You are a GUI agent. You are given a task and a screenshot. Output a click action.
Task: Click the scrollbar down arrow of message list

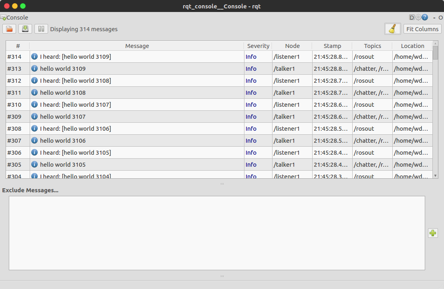coord(436,176)
